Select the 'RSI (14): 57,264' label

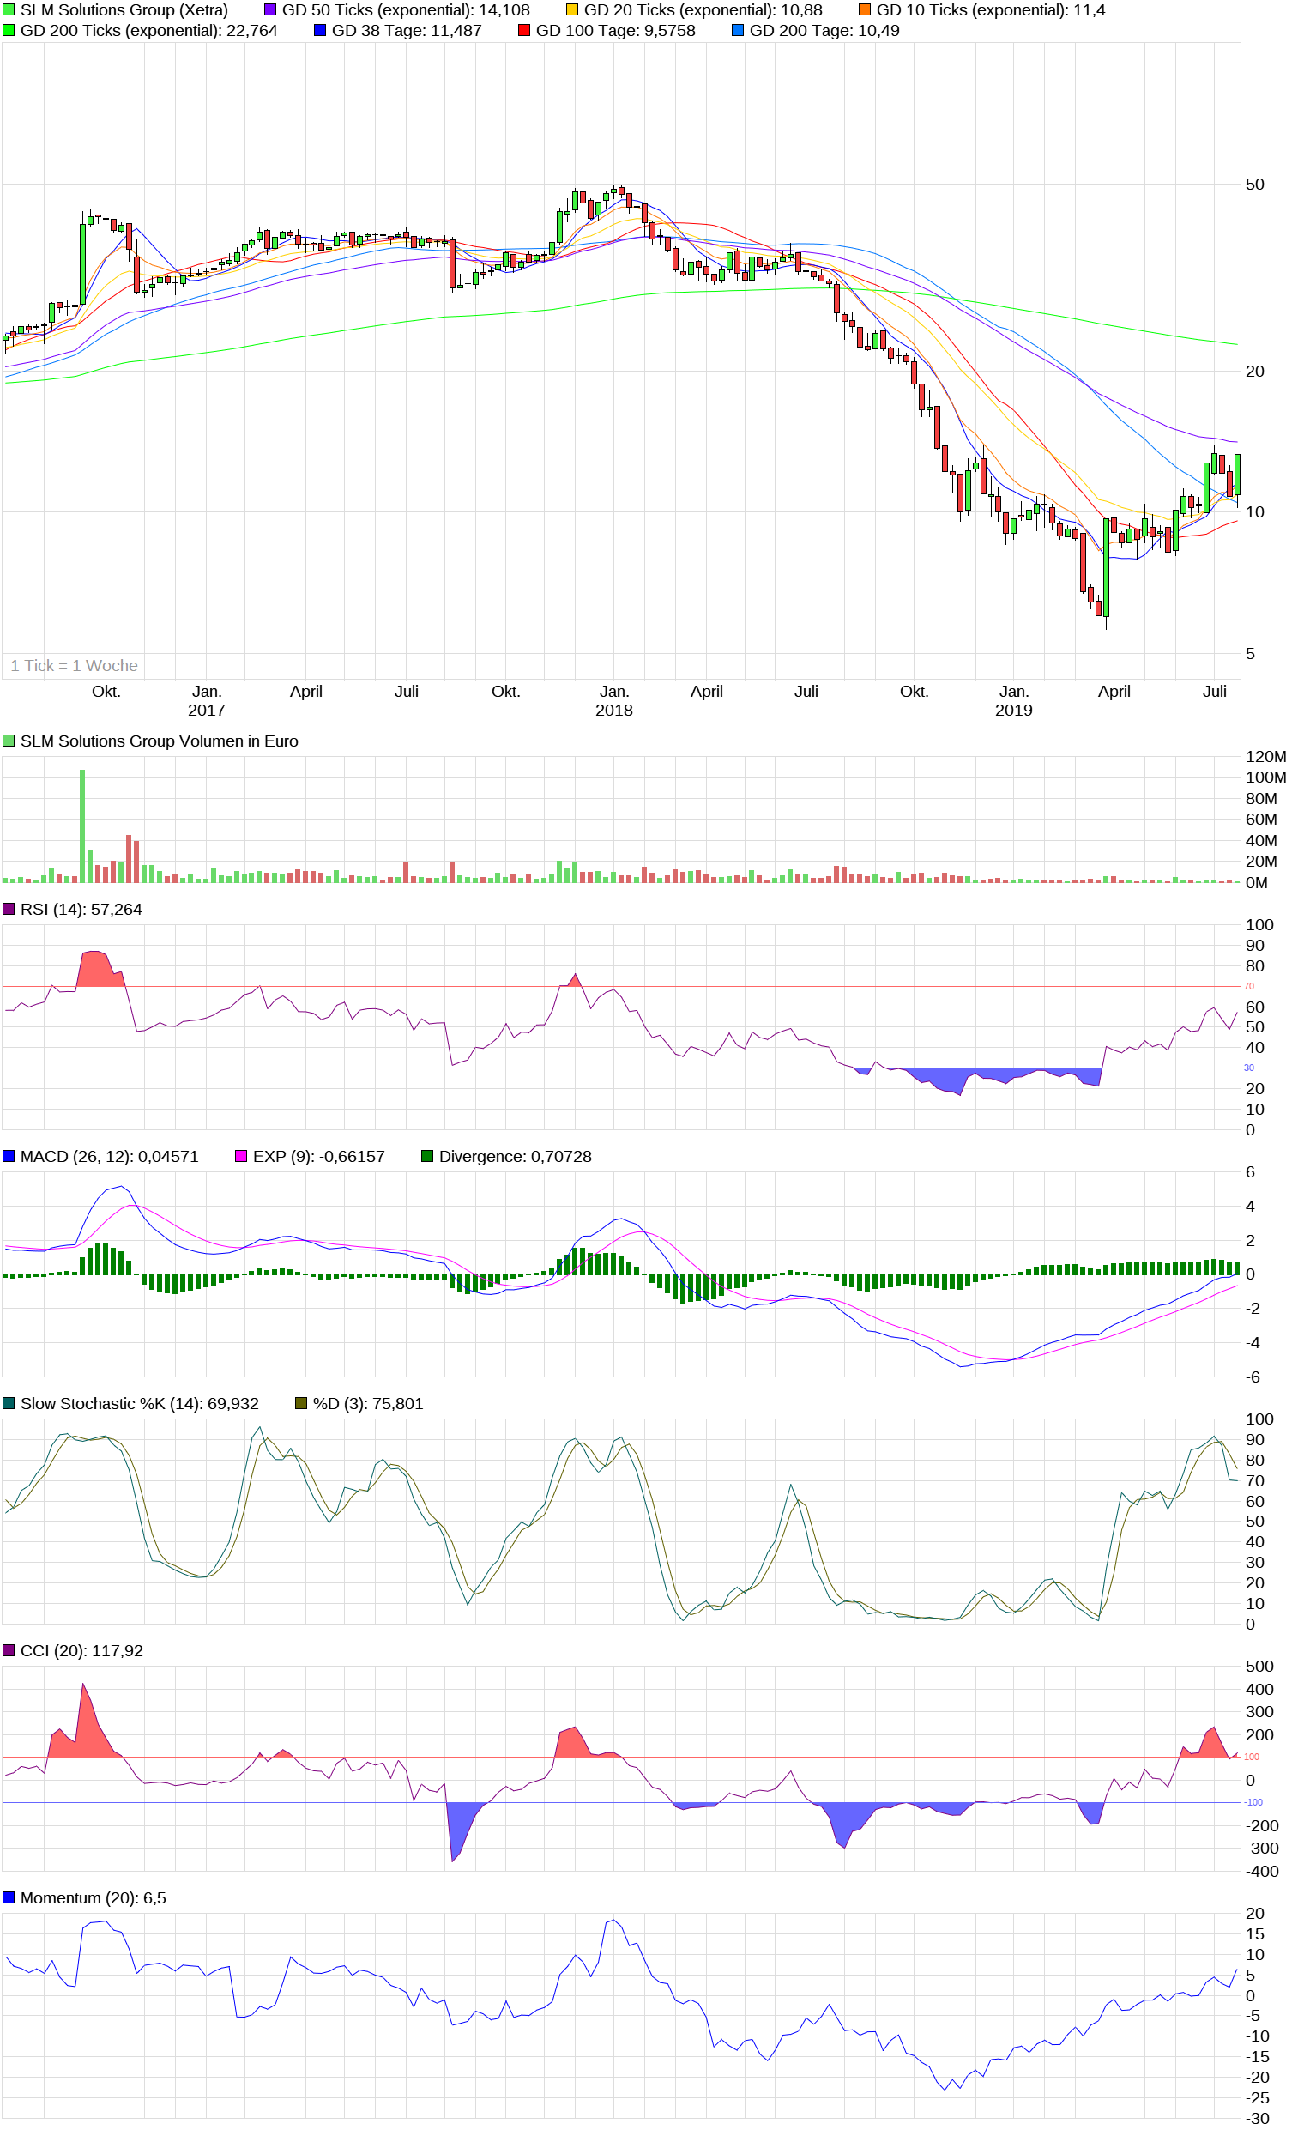click(x=81, y=910)
